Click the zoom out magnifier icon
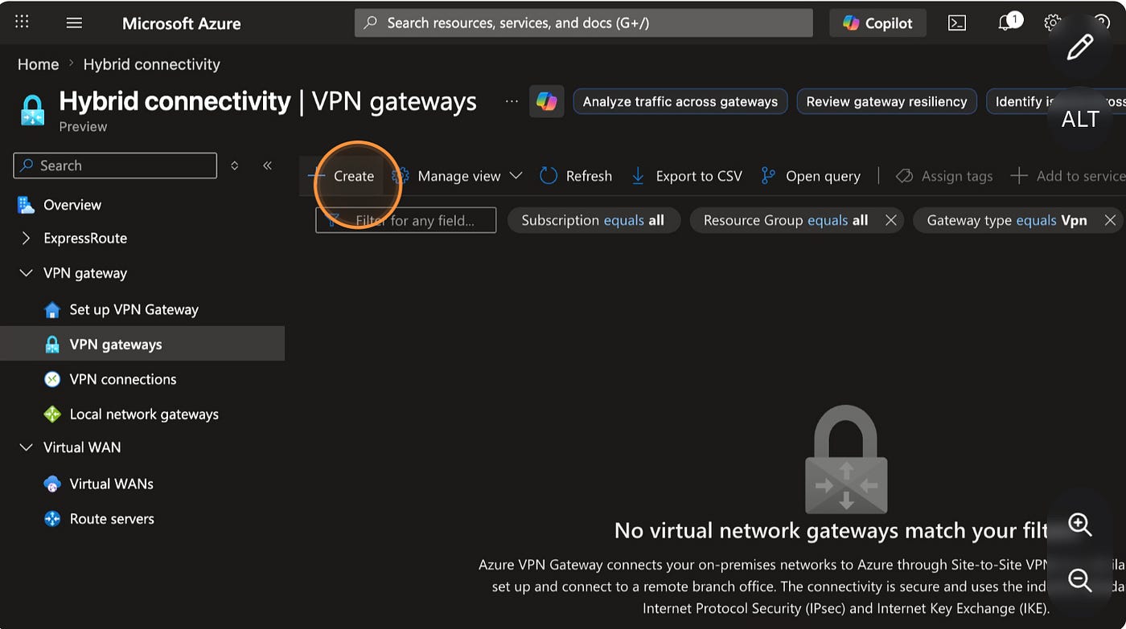 click(x=1079, y=580)
